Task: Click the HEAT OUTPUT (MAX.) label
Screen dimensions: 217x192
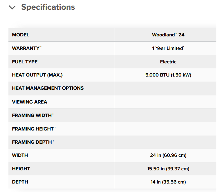Action: point(39,75)
